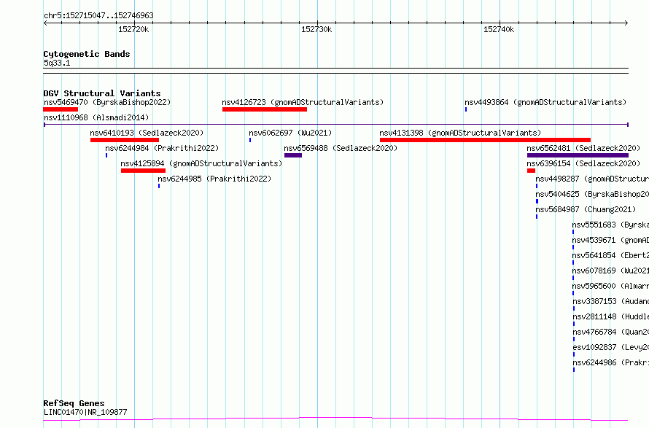Open nsv6569488 (Sedlazeck2020) label
649x428 pixels.
341,148
